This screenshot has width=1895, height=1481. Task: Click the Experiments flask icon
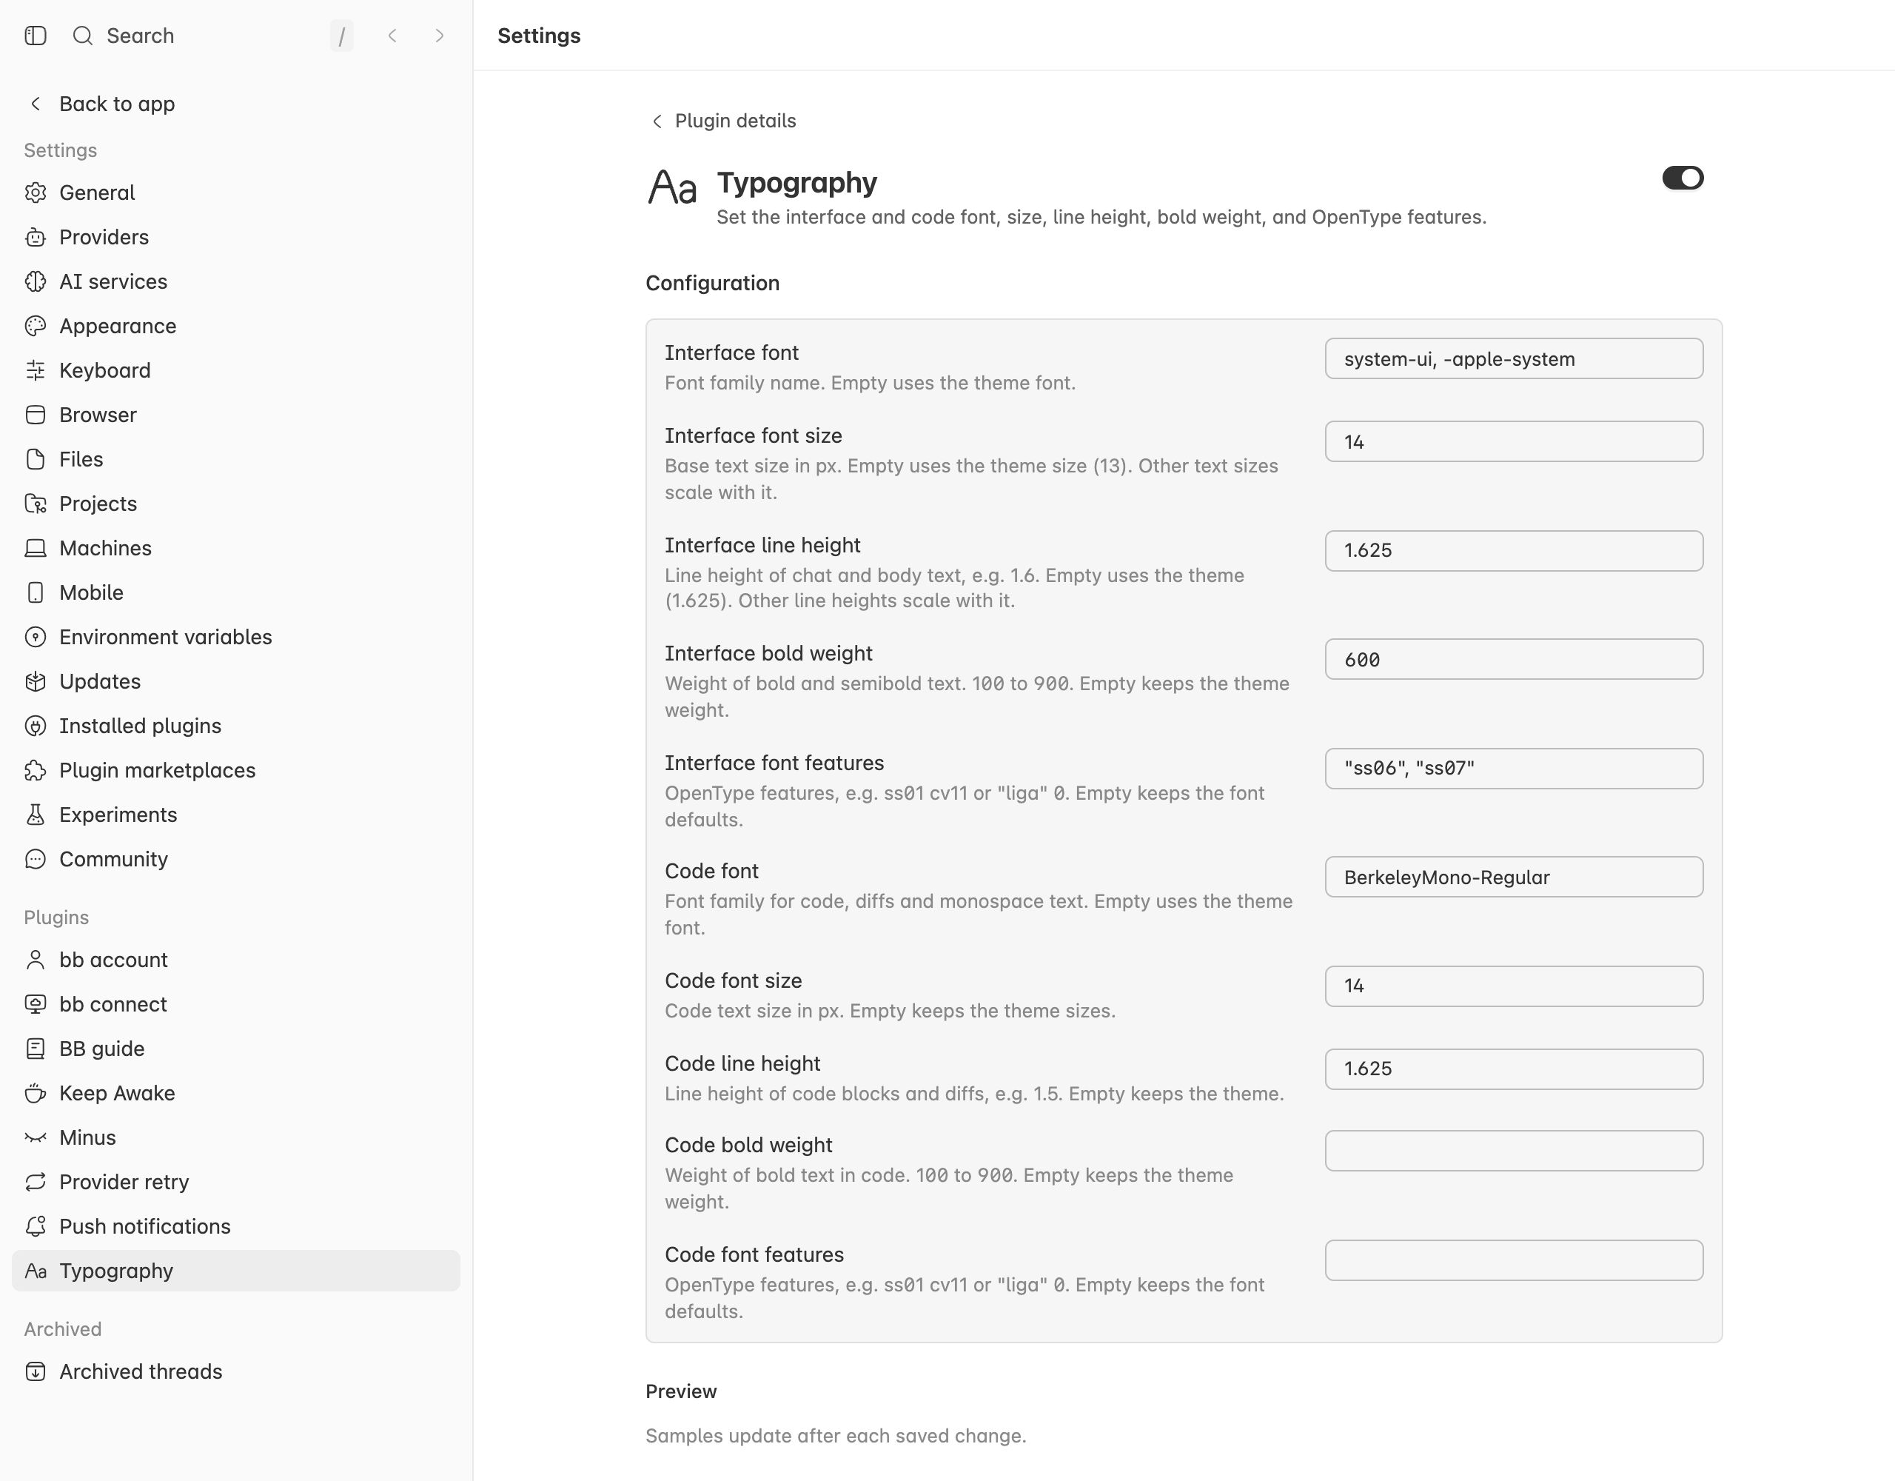[36, 815]
